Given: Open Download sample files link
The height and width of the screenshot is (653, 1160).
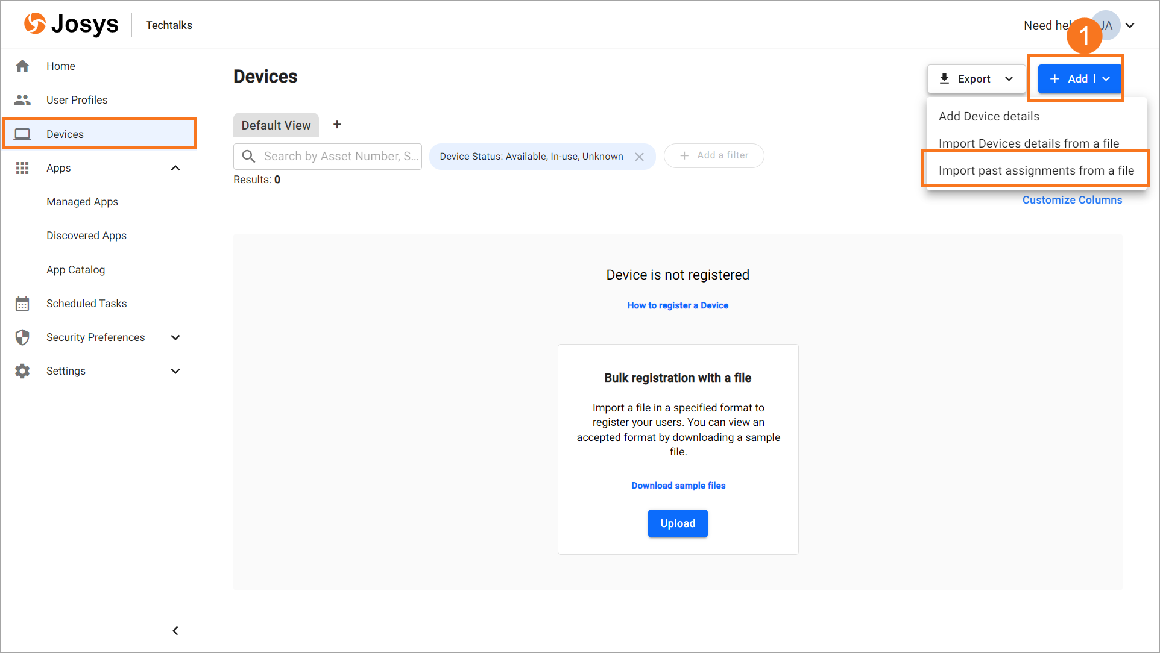Looking at the screenshot, I should (x=678, y=486).
